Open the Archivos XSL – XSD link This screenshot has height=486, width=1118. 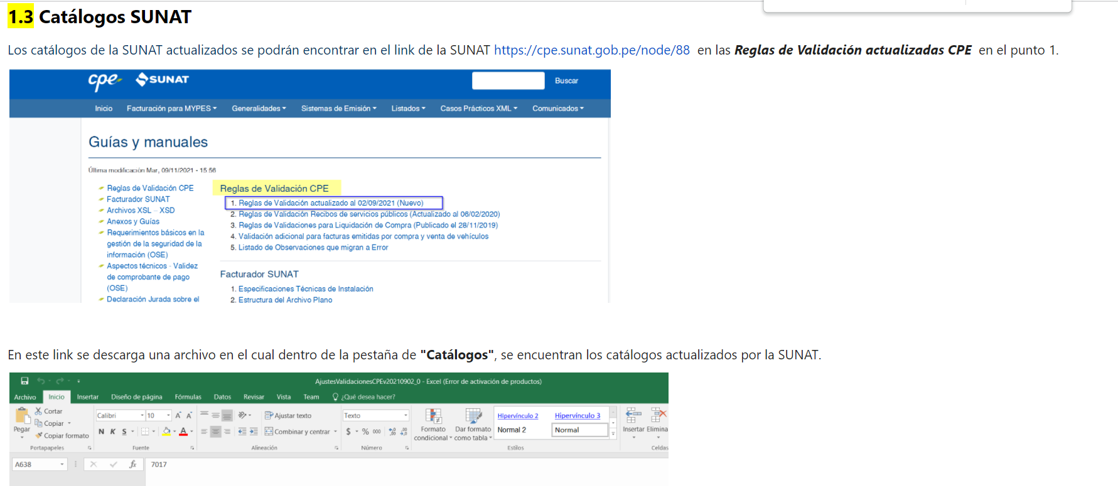point(141,211)
